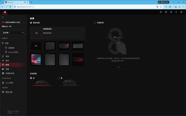Select RGB-edged pad with round corner emblem
Screen dimensions: 186x116
50,59
